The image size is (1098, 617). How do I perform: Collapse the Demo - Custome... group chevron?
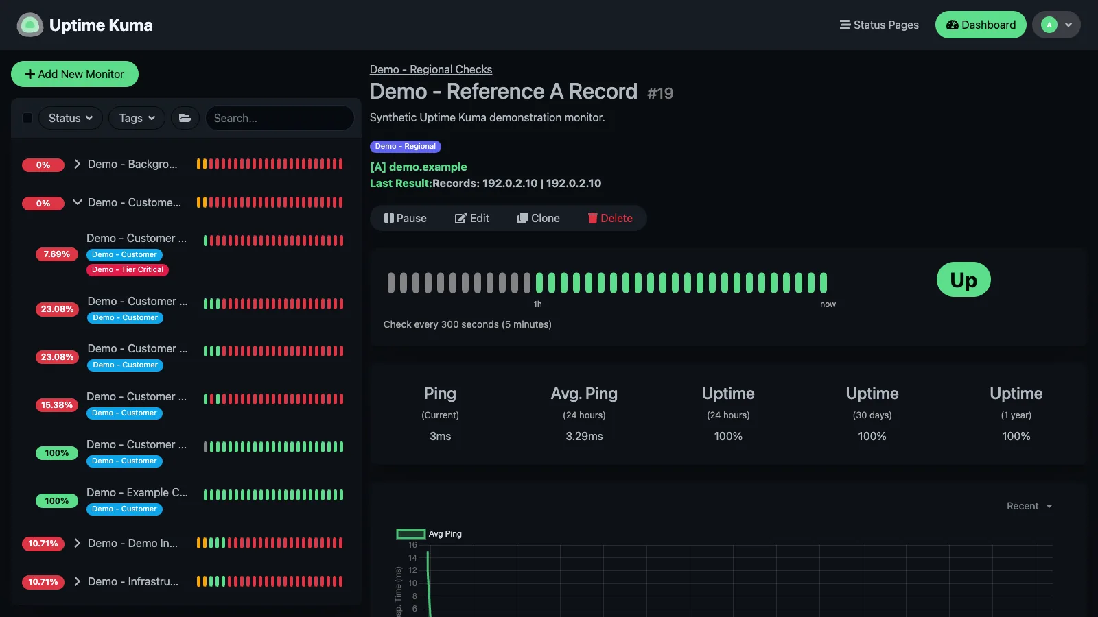point(78,202)
